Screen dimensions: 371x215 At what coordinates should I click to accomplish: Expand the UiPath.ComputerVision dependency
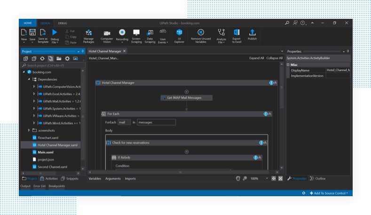tap(34, 87)
